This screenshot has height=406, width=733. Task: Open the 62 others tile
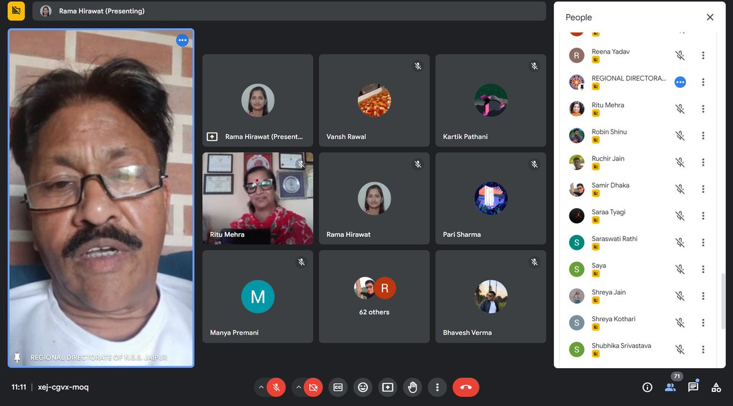(374, 297)
